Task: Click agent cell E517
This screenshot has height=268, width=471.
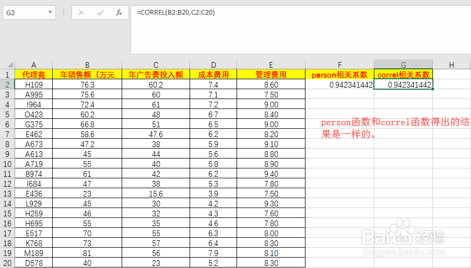Action: tap(33, 233)
